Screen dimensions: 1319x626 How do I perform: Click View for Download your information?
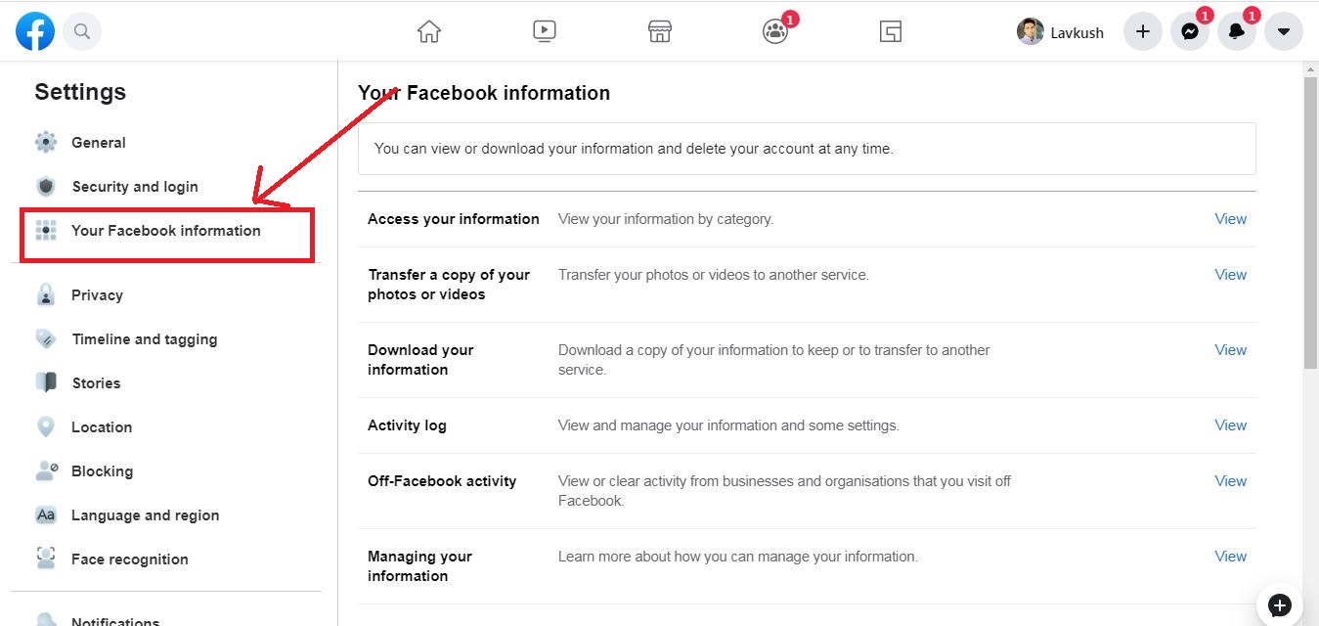click(1230, 350)
